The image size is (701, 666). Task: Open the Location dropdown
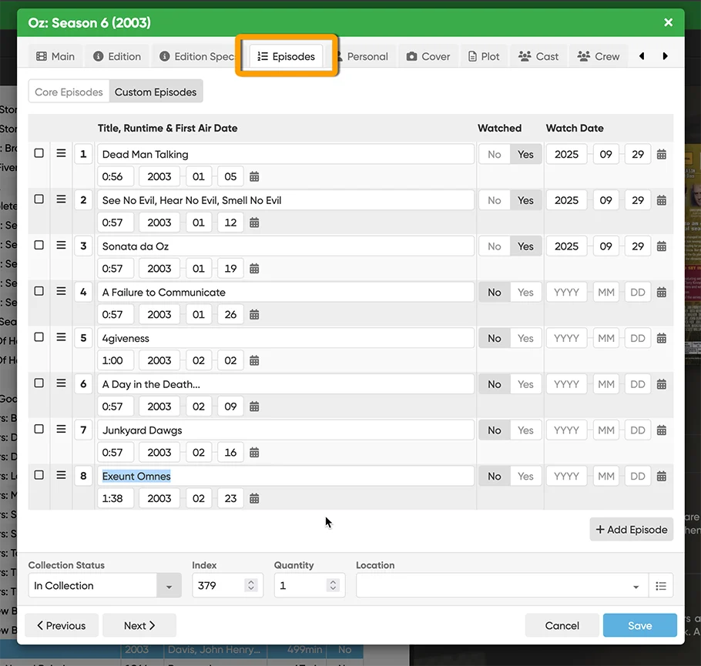tap(636, 587)
